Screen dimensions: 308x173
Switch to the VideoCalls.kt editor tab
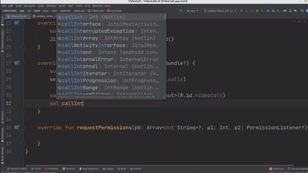[18, 16]
